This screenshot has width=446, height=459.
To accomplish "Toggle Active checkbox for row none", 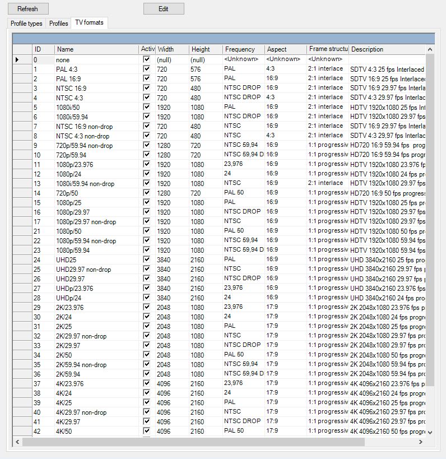I will [147, 59].
